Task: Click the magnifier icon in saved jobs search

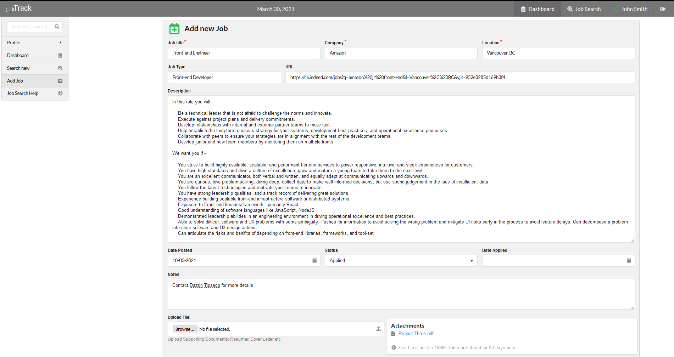Action: (57, 27)
